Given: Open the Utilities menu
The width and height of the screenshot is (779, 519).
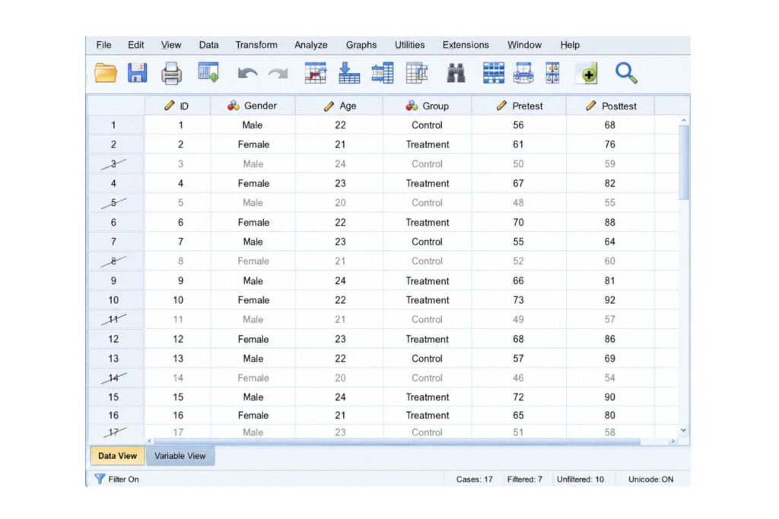Looking at the screenshot, I should coord(410,45).
